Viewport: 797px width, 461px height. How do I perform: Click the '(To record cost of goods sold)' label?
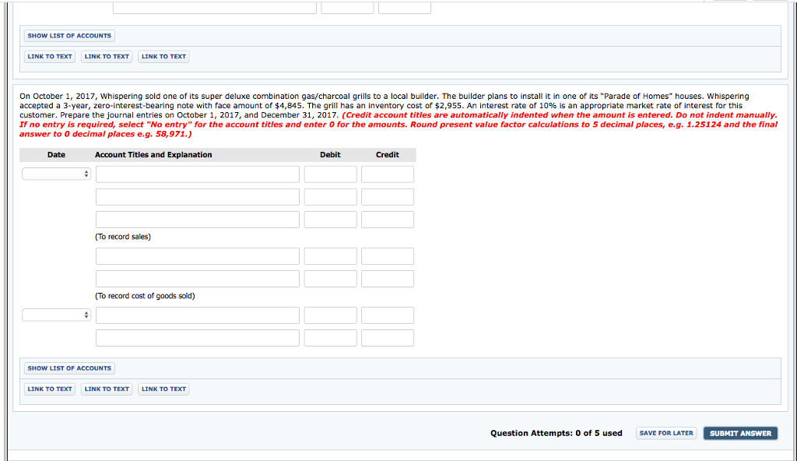[x=145, y=296]
